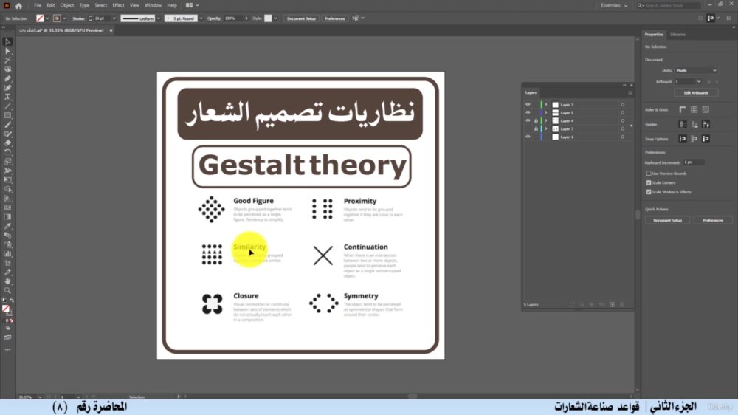Click the Style swatch in control bar

268,18
